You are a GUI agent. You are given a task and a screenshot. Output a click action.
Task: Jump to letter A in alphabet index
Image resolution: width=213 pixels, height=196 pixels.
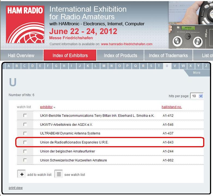(9, 66)
